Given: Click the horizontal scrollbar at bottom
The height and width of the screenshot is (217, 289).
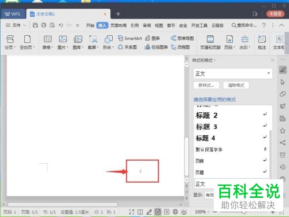Looking at the screenshot, I should pyautogui.click(x=62, y=204).
